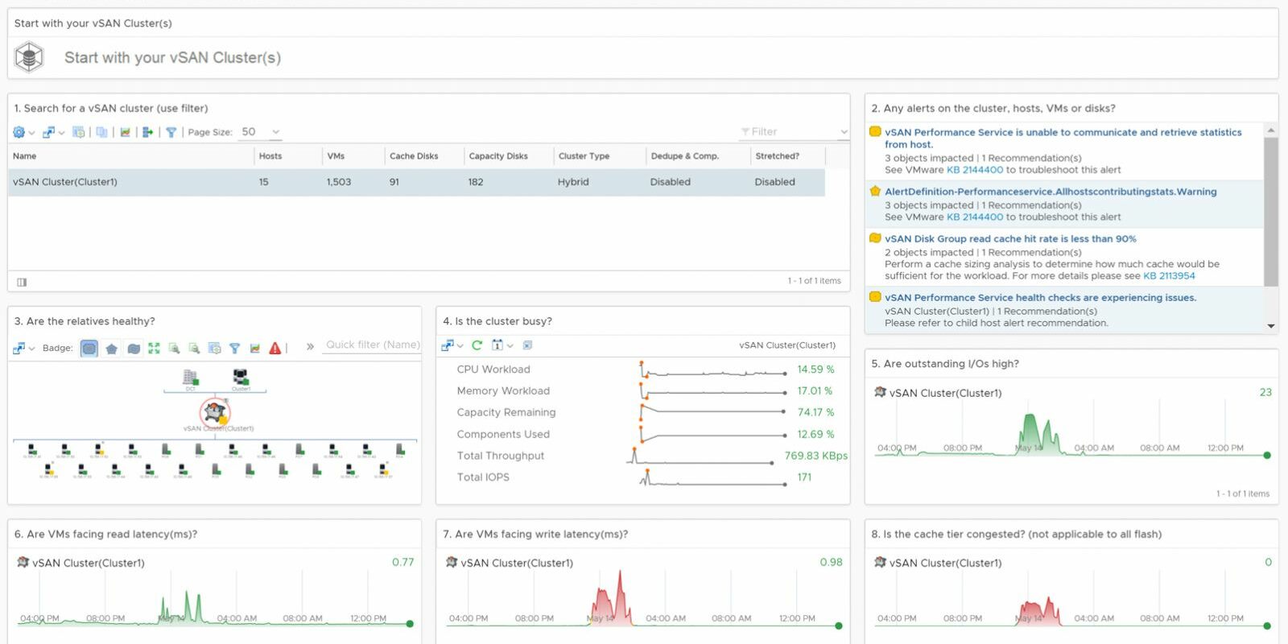The image size is (1288, 644).
Task: Toggle the column chooser icon below cluster table
Action: [x=22, y=282]
